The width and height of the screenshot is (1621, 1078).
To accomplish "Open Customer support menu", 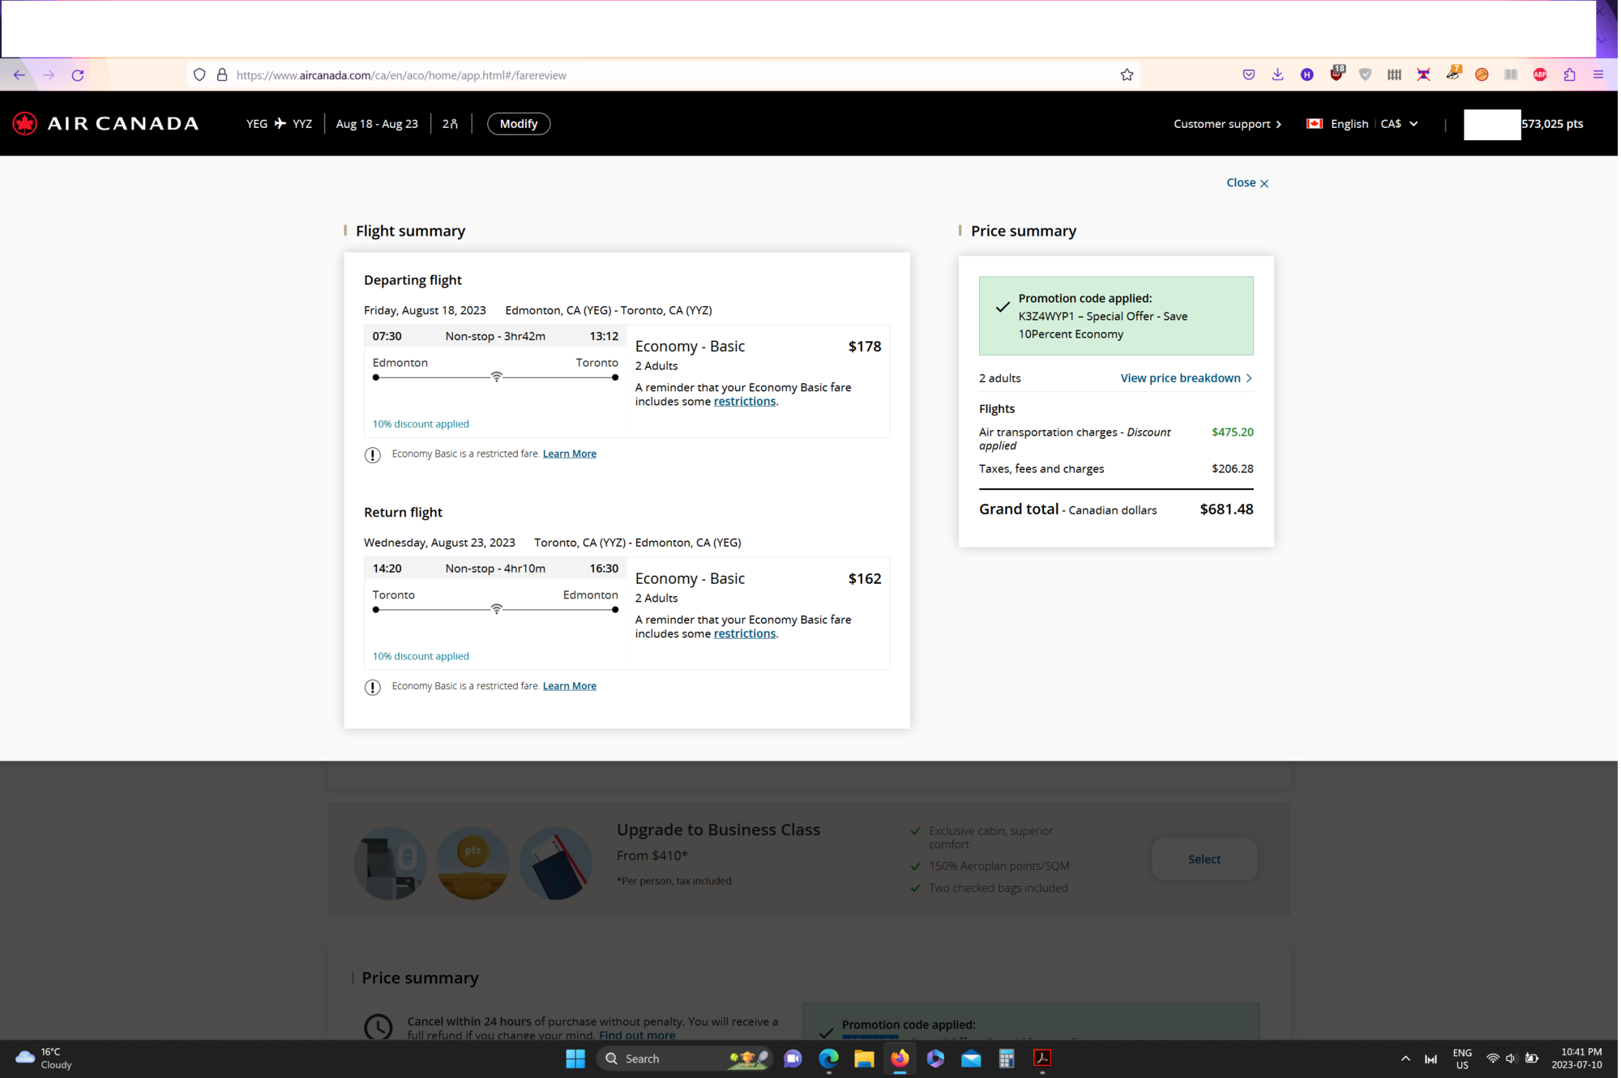I will pos(1227,124).
